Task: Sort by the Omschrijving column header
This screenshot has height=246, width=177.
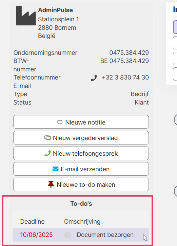Action: (82, 222)
